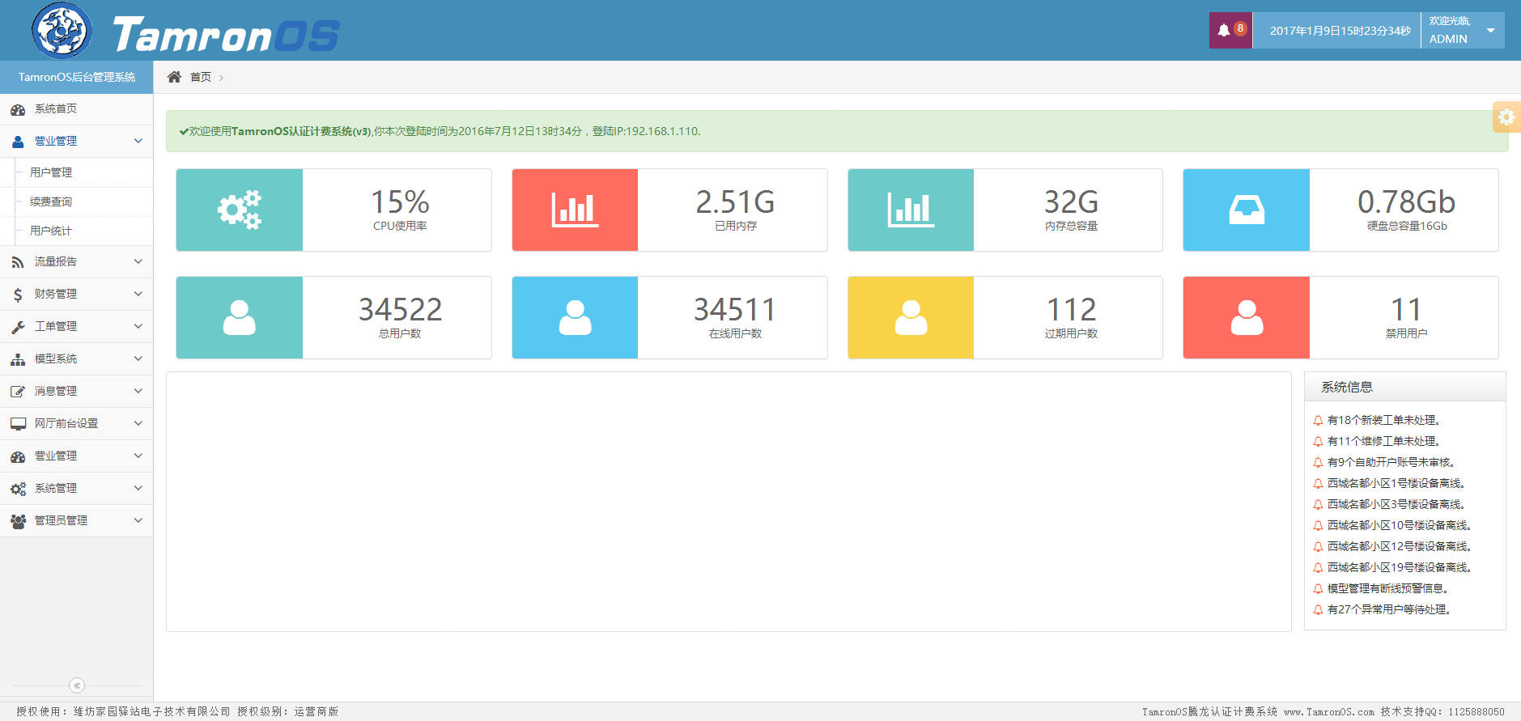Open the settings gear on right edge
This screenshot has width=1521, height=721.
(x=1506, y=117)
